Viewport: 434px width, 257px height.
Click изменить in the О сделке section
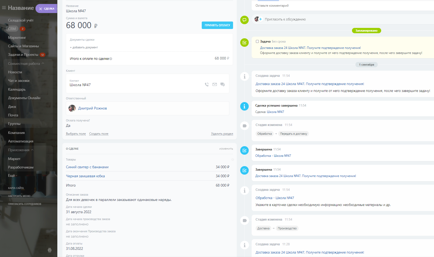(x=226, y=149)
